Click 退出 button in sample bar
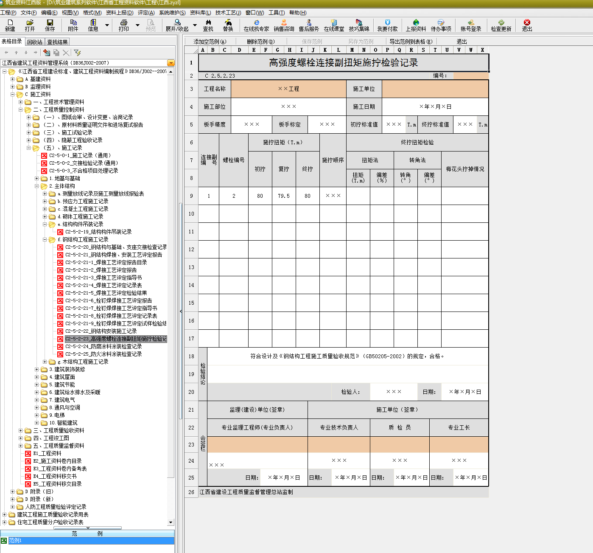This screenshot has height=553, width=593. (x=462, y=42)
